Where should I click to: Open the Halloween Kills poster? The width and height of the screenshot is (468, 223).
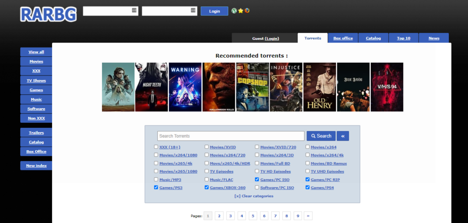[x=219, y=87]
